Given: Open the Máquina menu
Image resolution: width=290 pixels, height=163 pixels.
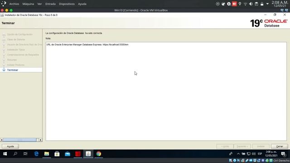Looking at the screenshot, I should click(x=28, y=4).
